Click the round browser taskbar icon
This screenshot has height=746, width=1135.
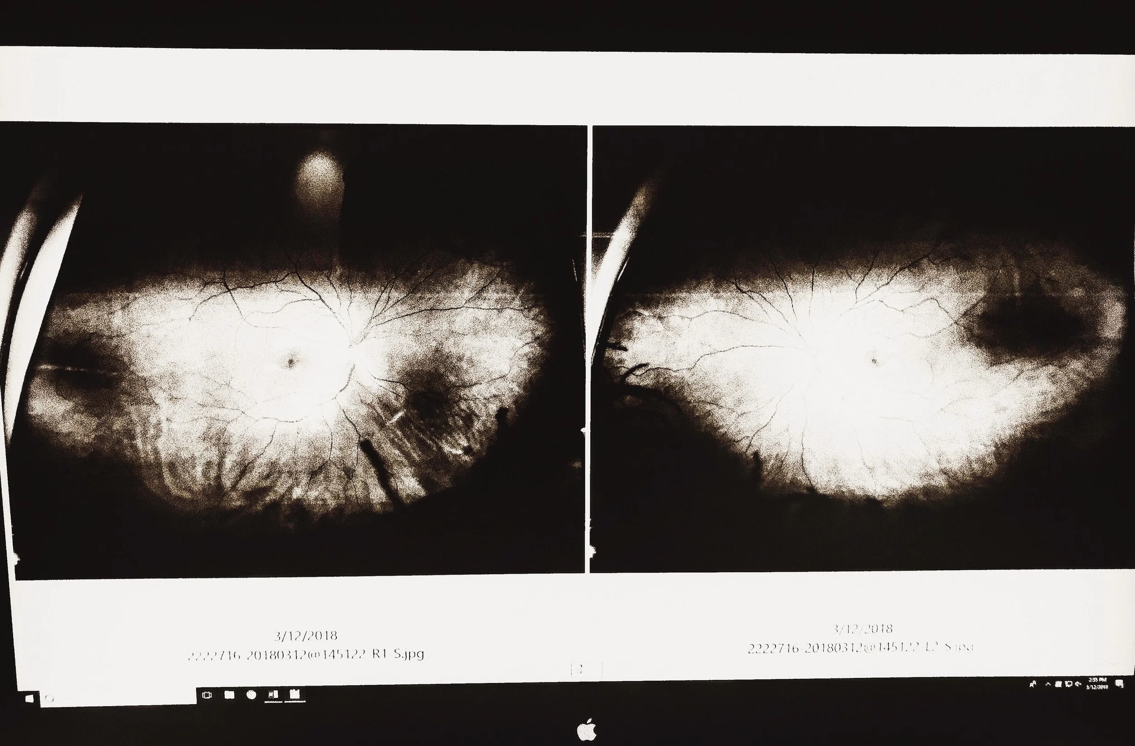[x=252, y=695]
